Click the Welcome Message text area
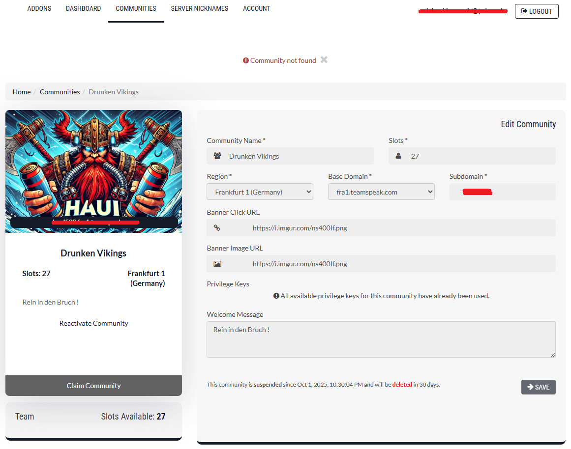 pyautogui.click(x=381, y=339)
